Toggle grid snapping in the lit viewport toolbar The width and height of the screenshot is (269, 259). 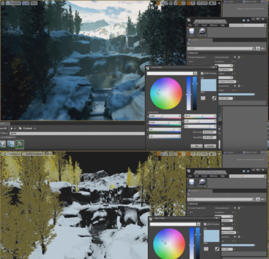coord(179,3)
